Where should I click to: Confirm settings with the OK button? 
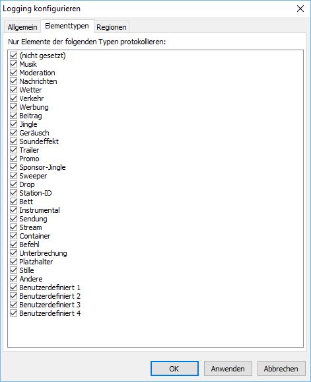tap(174, 369)
